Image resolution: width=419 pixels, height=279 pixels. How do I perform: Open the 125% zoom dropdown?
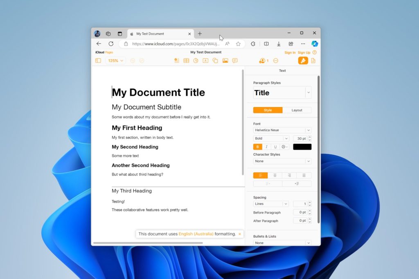coord(115,61)
